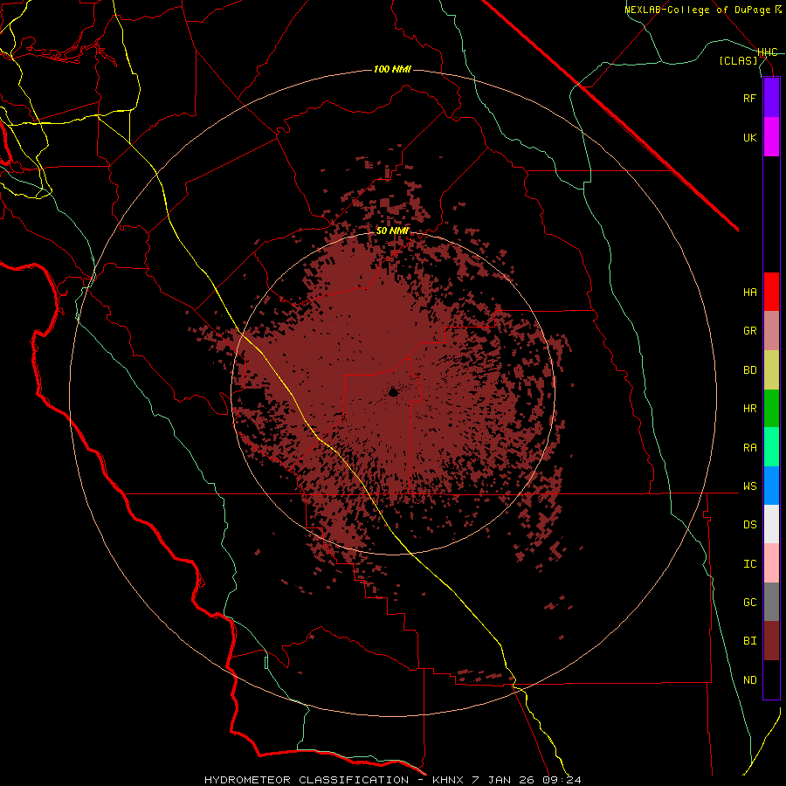Click the 50 NMI range ring label

(392, 231)
